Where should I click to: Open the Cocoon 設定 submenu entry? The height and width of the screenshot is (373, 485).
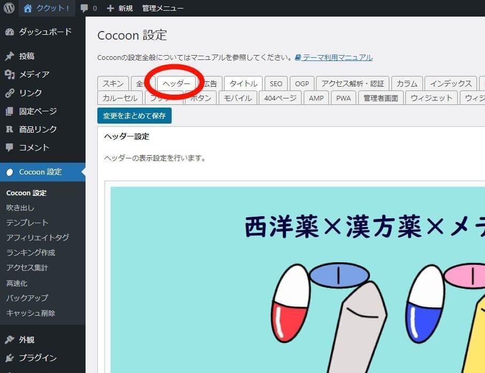click(x=26, y=193)
